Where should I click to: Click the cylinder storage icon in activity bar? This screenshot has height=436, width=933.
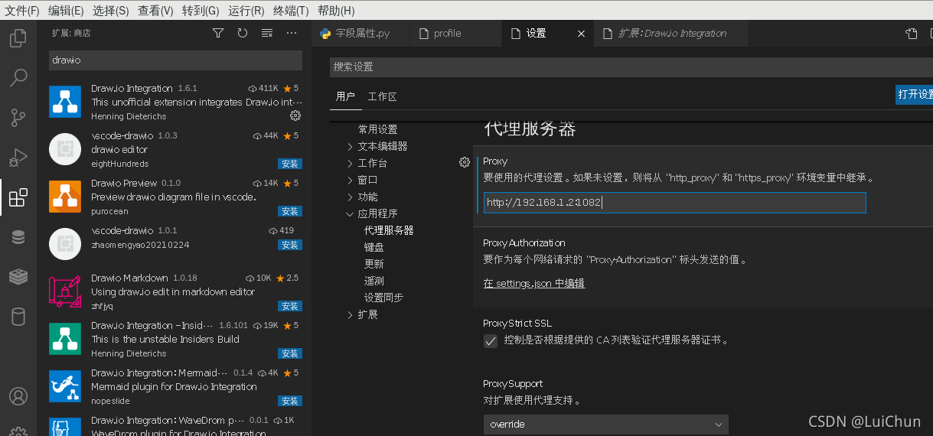[18, 317]
